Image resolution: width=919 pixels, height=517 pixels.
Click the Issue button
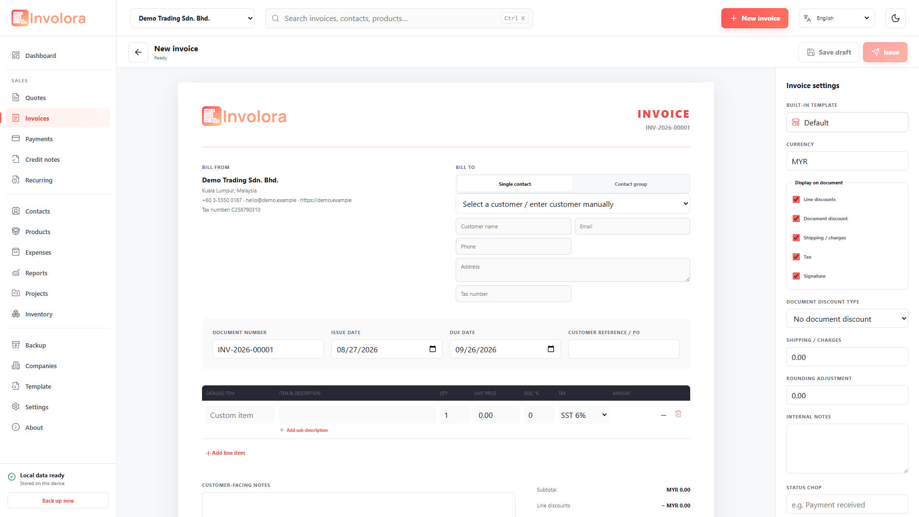(x=885, y=52)
